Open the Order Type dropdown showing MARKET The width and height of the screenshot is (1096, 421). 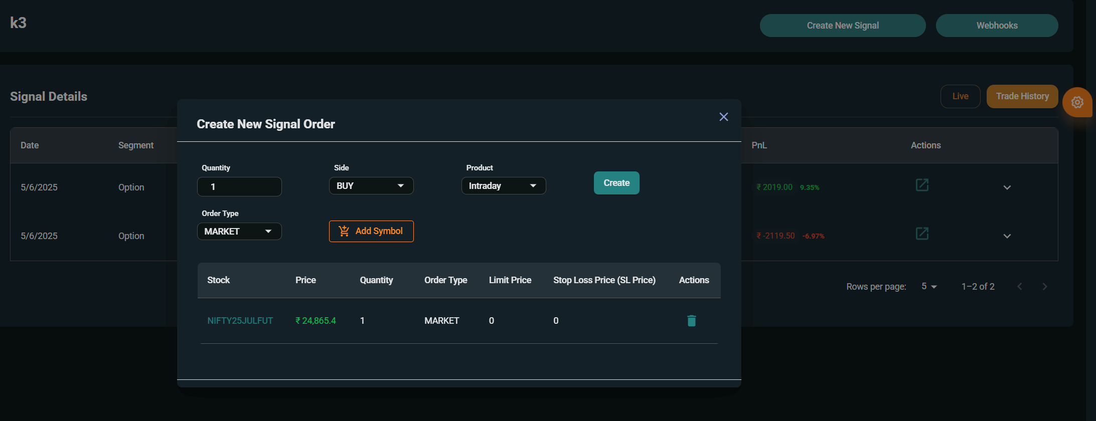pos(239,232)
